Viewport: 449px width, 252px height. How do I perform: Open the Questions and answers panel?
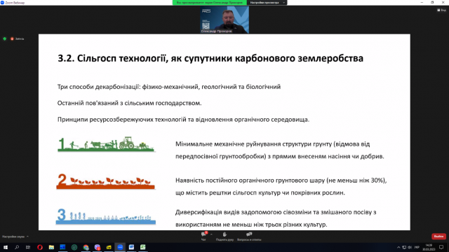(x=249, y=236)
